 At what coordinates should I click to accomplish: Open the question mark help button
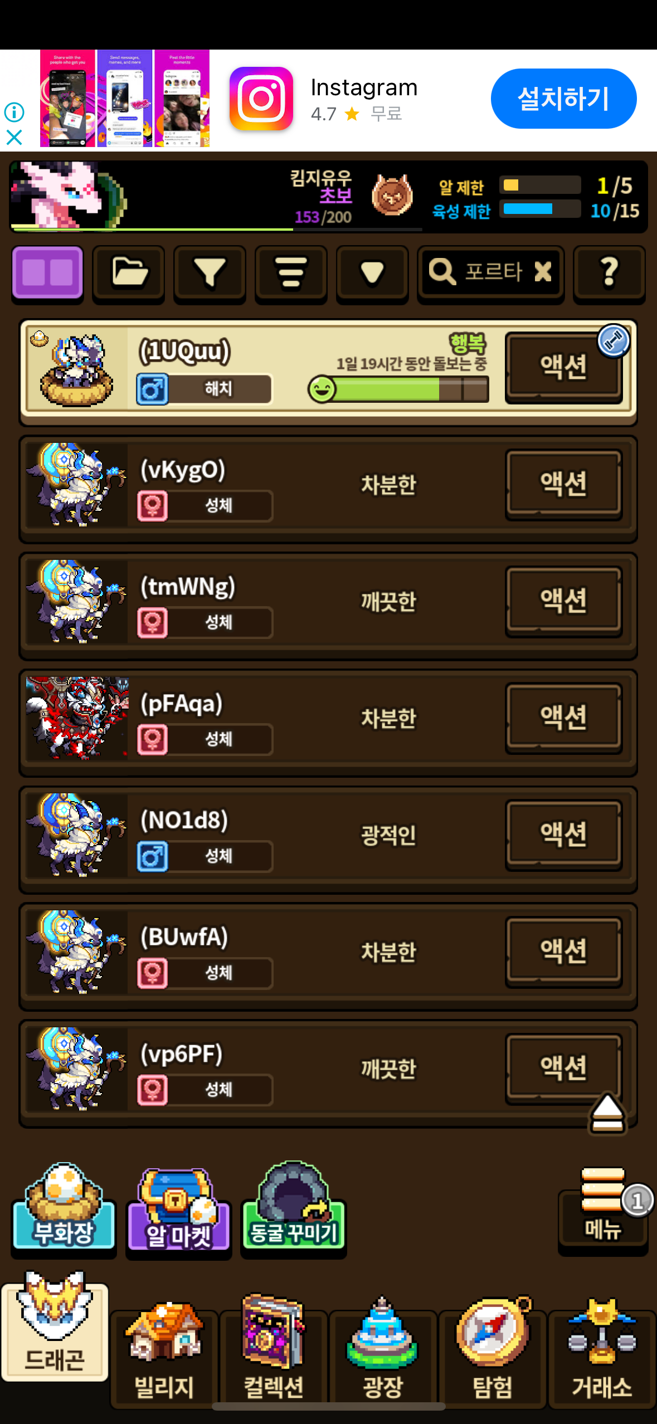(609, 273)
